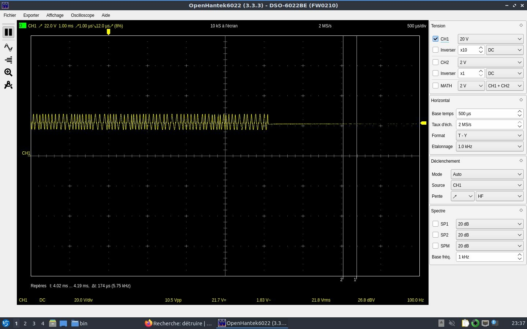The image size is (527, 329).
Task: Open the bin folder from the taskbar
Action: click(79, 323)
